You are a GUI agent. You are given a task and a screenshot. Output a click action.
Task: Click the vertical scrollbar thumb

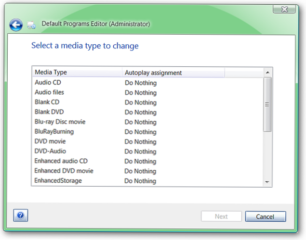pyautogui.click(x=267, y=104)
